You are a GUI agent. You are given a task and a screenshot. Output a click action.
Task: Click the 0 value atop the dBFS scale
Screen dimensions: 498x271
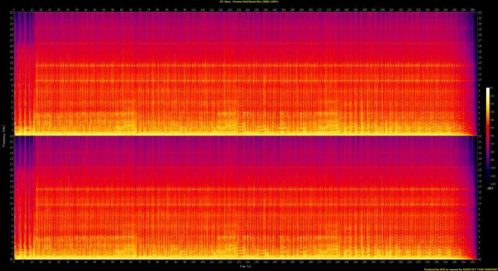pos(492,89)
